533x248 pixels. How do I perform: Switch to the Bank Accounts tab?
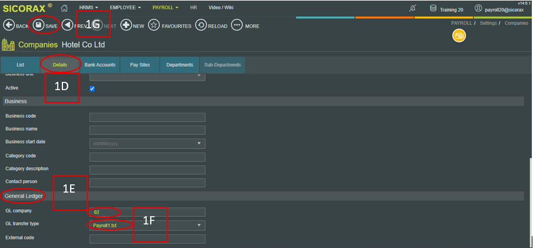(100, 65)
